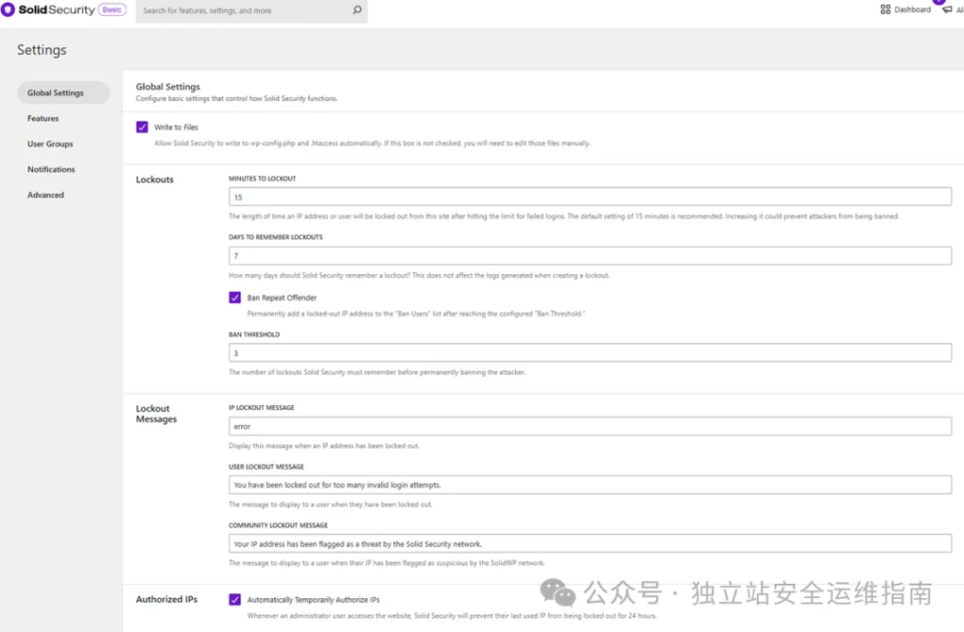Open the Dashboard grid icon

tap(885, 9)
